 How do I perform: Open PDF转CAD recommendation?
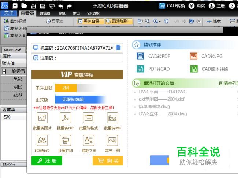153,69
